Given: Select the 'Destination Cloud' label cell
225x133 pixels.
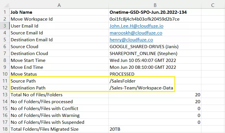Looking at the screenshot, I should [x=59, y=53].
